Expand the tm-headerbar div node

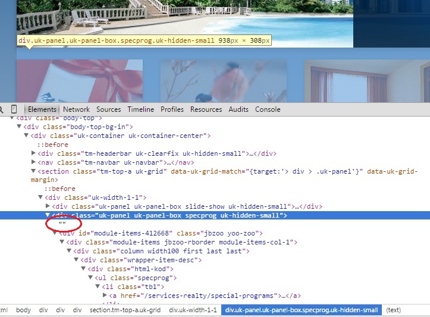pyautogui.click(x=33, y=153)
